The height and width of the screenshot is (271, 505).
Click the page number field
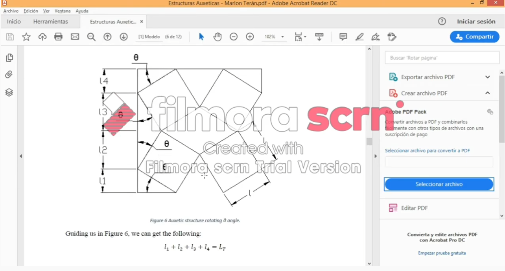pyautogui.click(x=149, y=37)
